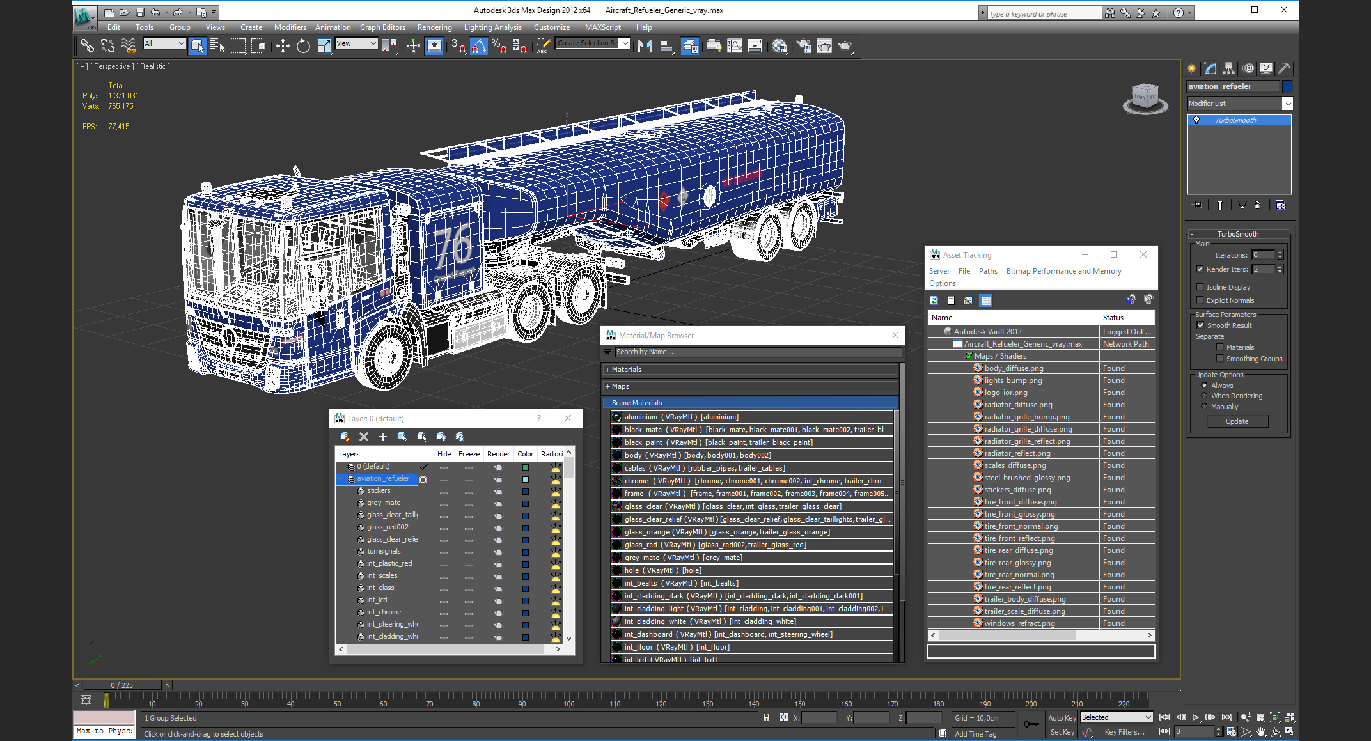Choose the Select and Move tool

pos(283,45)
